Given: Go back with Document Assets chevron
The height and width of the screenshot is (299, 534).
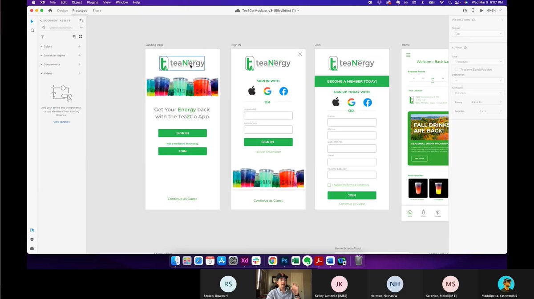Looking at the screenshot, I should [x=41, y=20].
